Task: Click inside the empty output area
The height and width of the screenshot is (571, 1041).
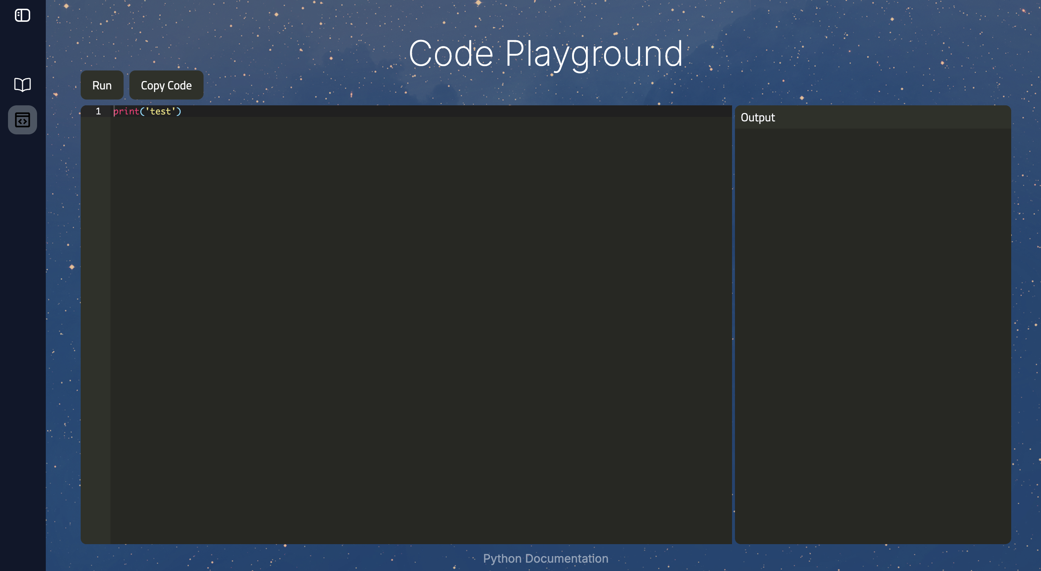Action: point(873,335)
